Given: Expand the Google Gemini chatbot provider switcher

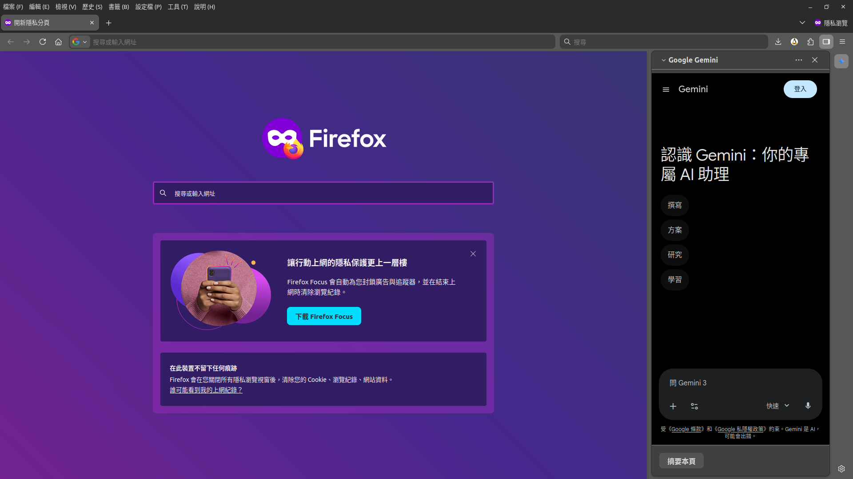Looking at the screenshot, I should [x=690, y=60].
